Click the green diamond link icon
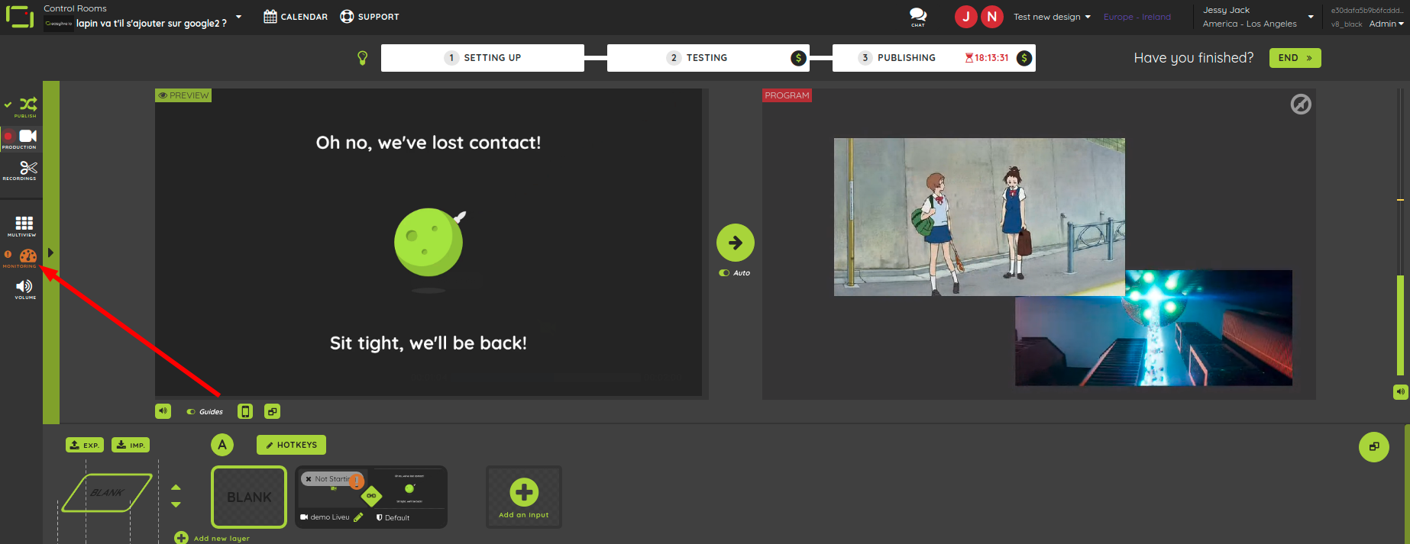The image size is (1410, 544). click(x=371, y=496)
